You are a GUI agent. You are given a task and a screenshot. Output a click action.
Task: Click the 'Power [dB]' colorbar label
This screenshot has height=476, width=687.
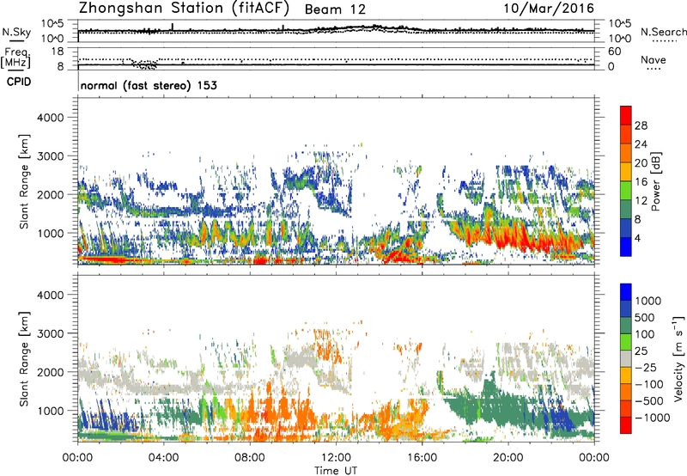[655, 181]
